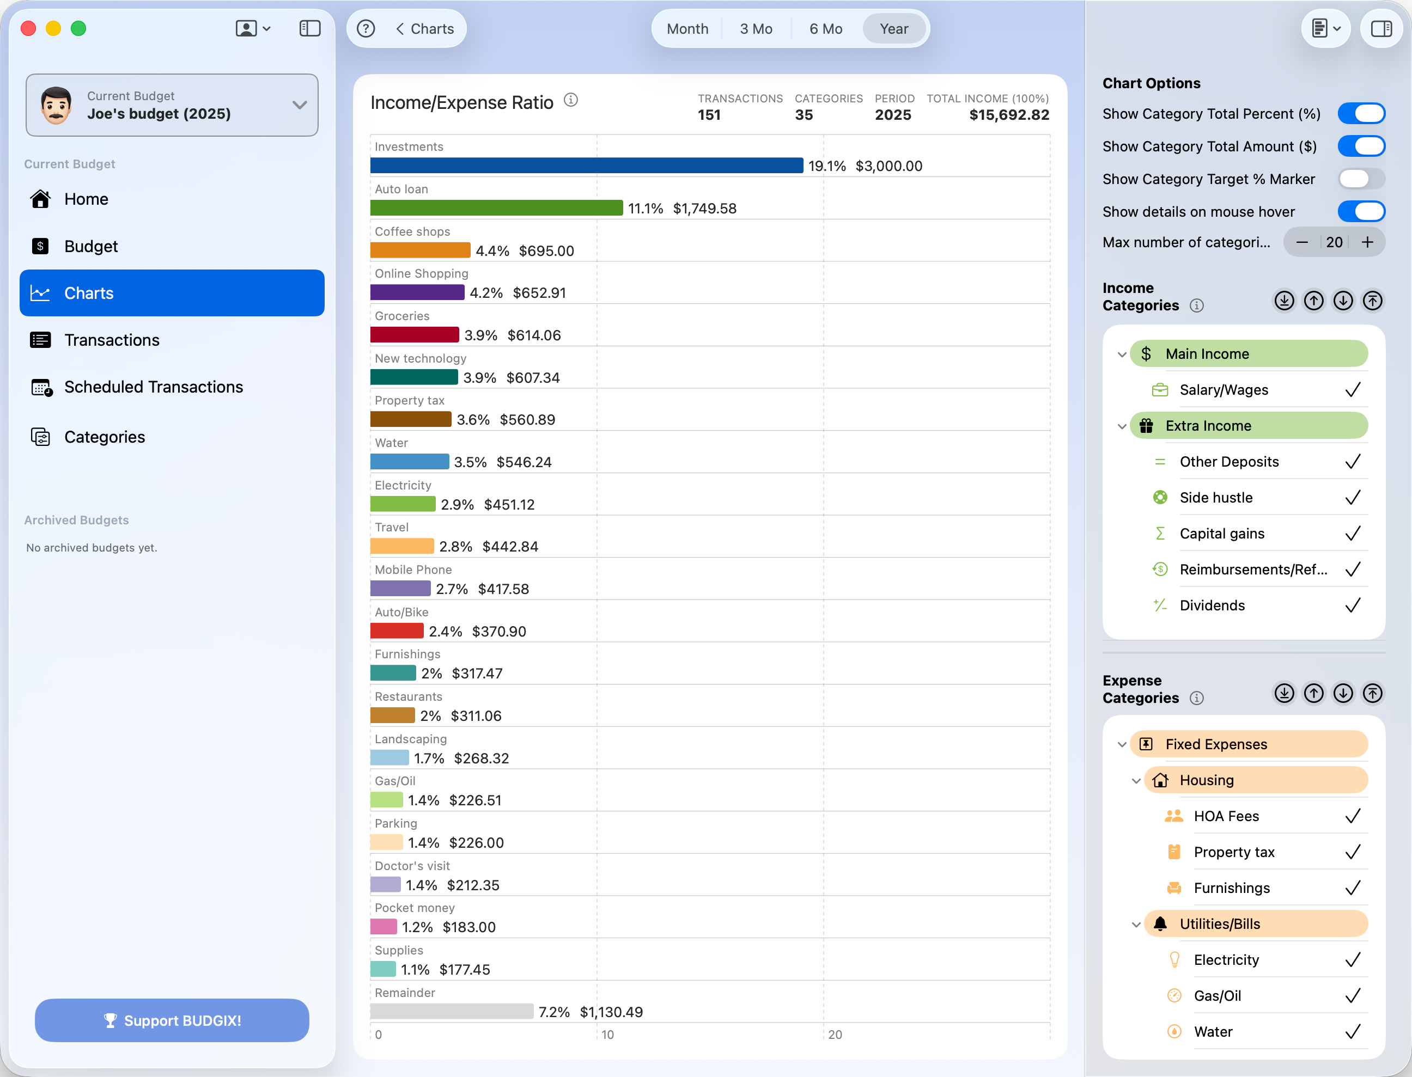The width and height of the screenshot is (1412, 1077).
Task: Enable Show Category Target % Marker
Action: tap(1361, 179)
